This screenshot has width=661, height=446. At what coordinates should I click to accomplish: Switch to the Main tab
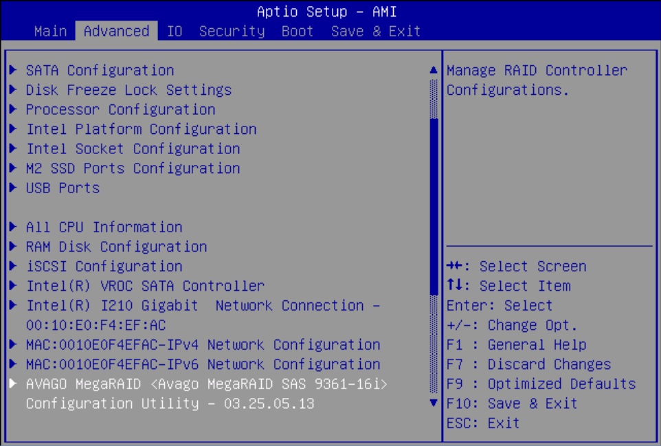click(x=50, y=31)
